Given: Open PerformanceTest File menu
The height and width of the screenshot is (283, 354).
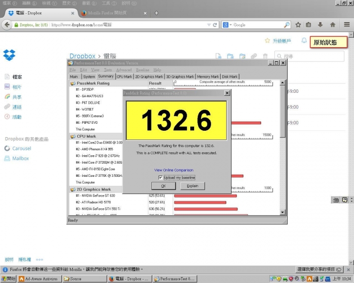Looking at the screenshot, I should click(72, 70).
